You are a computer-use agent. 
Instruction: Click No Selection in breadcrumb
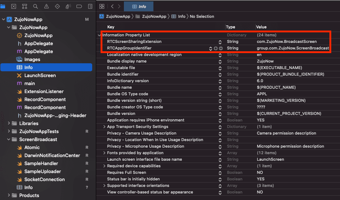[x=202, y=16]
